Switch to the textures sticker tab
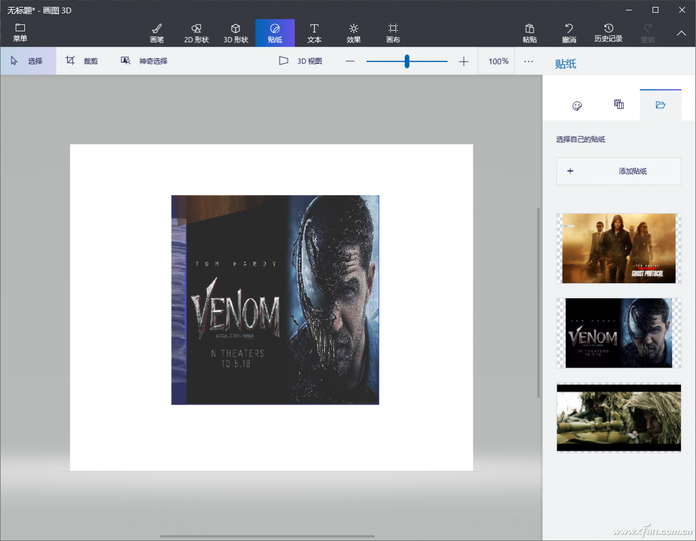 click(619, 105)
